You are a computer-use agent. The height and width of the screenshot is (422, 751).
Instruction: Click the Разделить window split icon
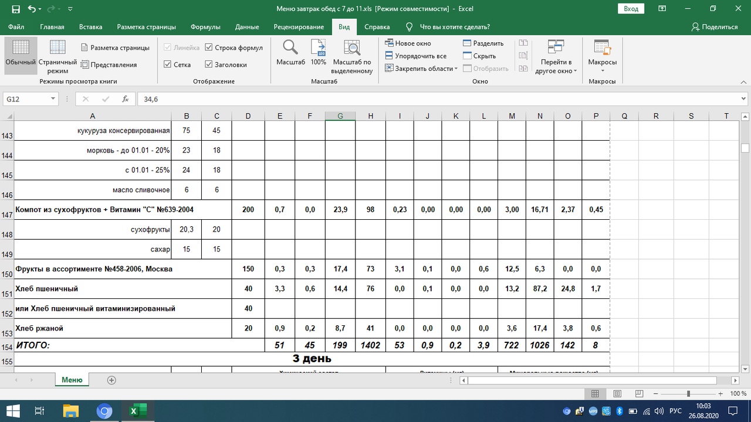coord(483,43)
